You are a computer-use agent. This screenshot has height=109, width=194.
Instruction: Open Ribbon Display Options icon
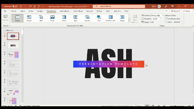tap(172, 6)
